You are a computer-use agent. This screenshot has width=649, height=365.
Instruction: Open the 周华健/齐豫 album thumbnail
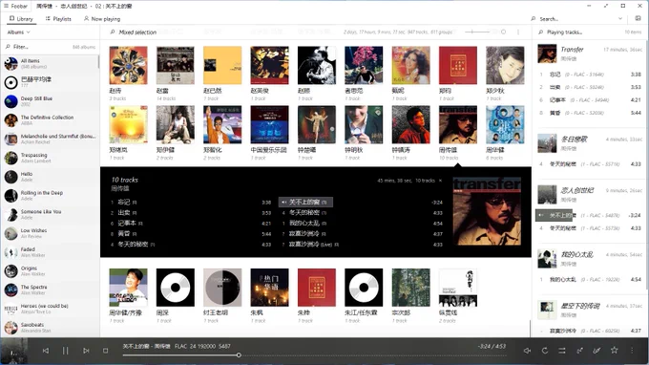[x=128, y=288]
